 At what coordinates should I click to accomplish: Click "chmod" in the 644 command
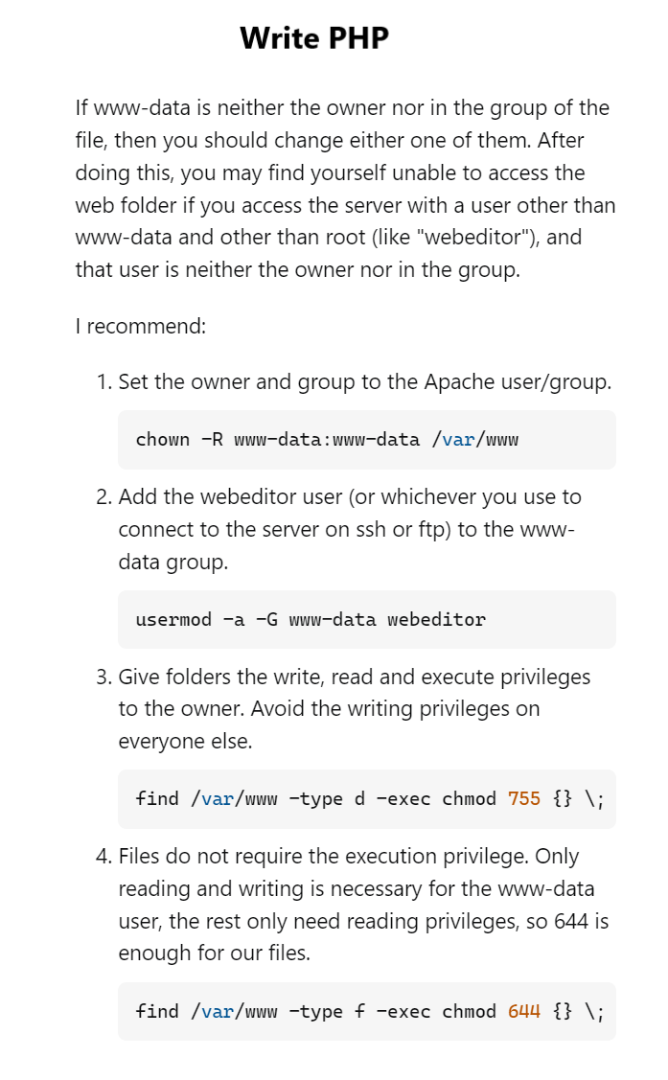(x=469, y=1012)
